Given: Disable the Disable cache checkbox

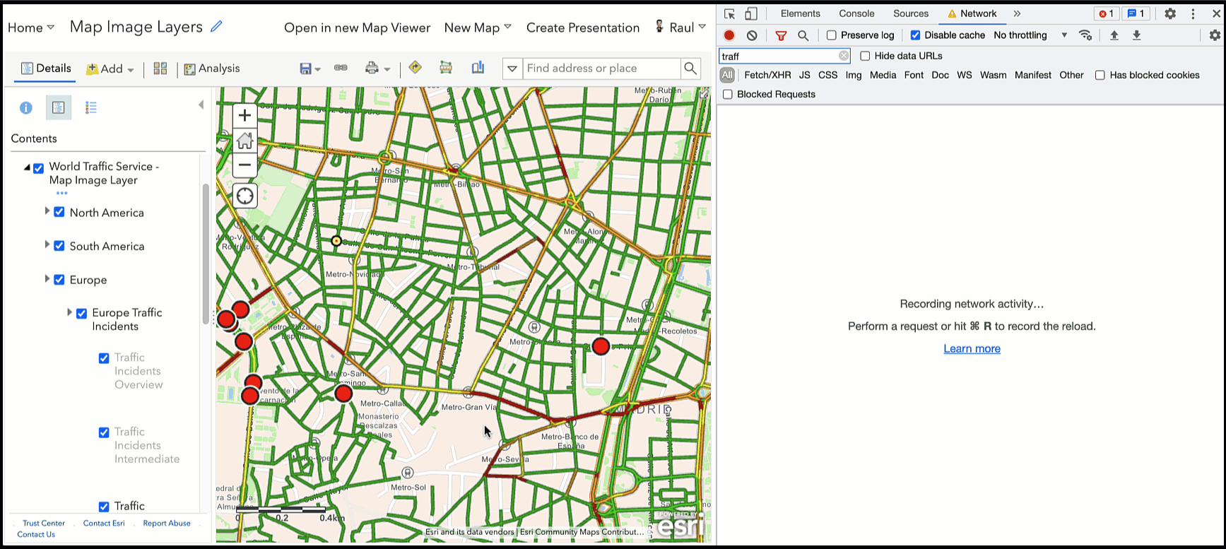Looking at the screenshot, I should tap(915, 35).
